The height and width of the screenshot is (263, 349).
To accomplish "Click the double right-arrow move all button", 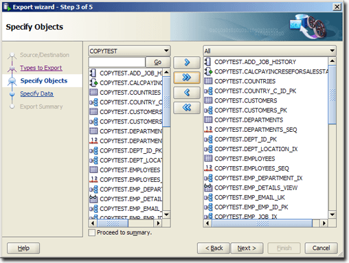I will 187,78.
